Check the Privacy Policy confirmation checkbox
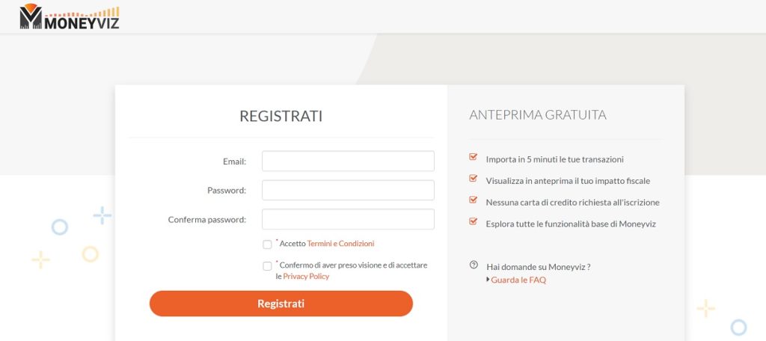 click(x=267, y=266)
